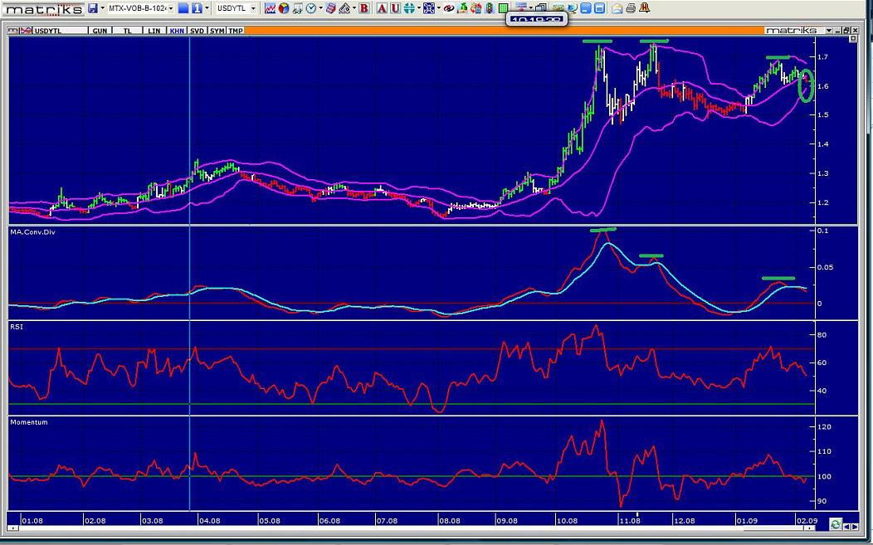Screen dimensions: 873x545
Task: Toggle the TL currency option
Action: (127, 31)
